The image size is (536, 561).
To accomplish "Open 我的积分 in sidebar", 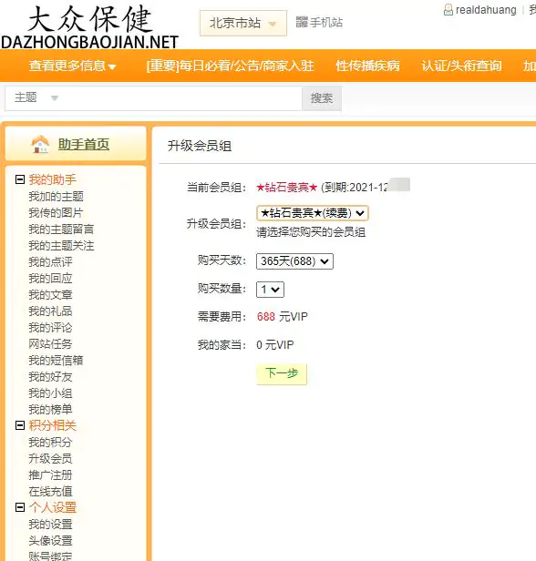I will point(50,442).
